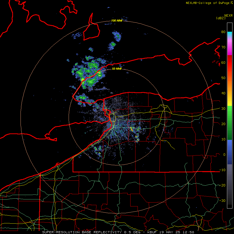Click the Super-Resolution Base Reflectivity caption
This screenshot has height=234, width=234.
pos(118,232)
